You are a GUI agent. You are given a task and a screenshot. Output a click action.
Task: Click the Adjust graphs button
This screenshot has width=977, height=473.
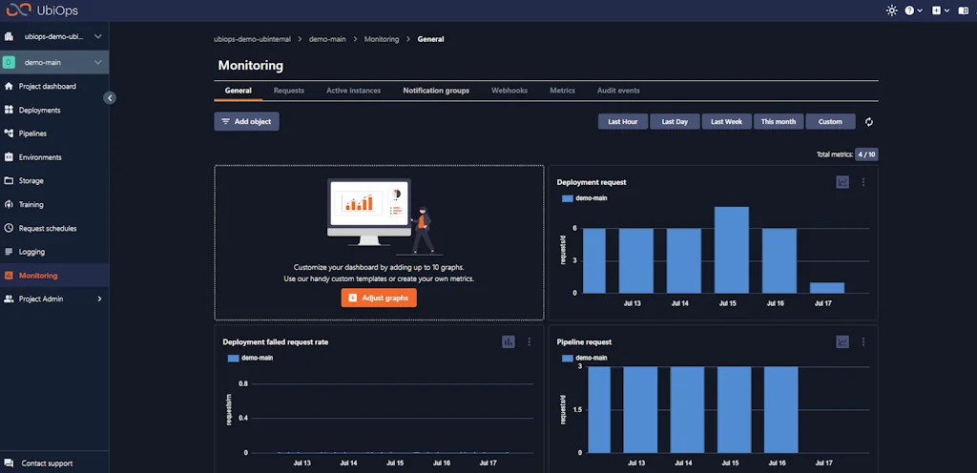tap(379, 298)
